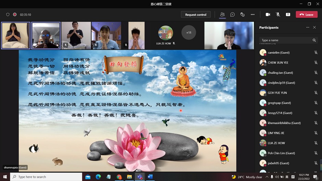322x181 pixels.
Task: Click the scrollbar in Participants list
Action: click(x=321, y=164)
